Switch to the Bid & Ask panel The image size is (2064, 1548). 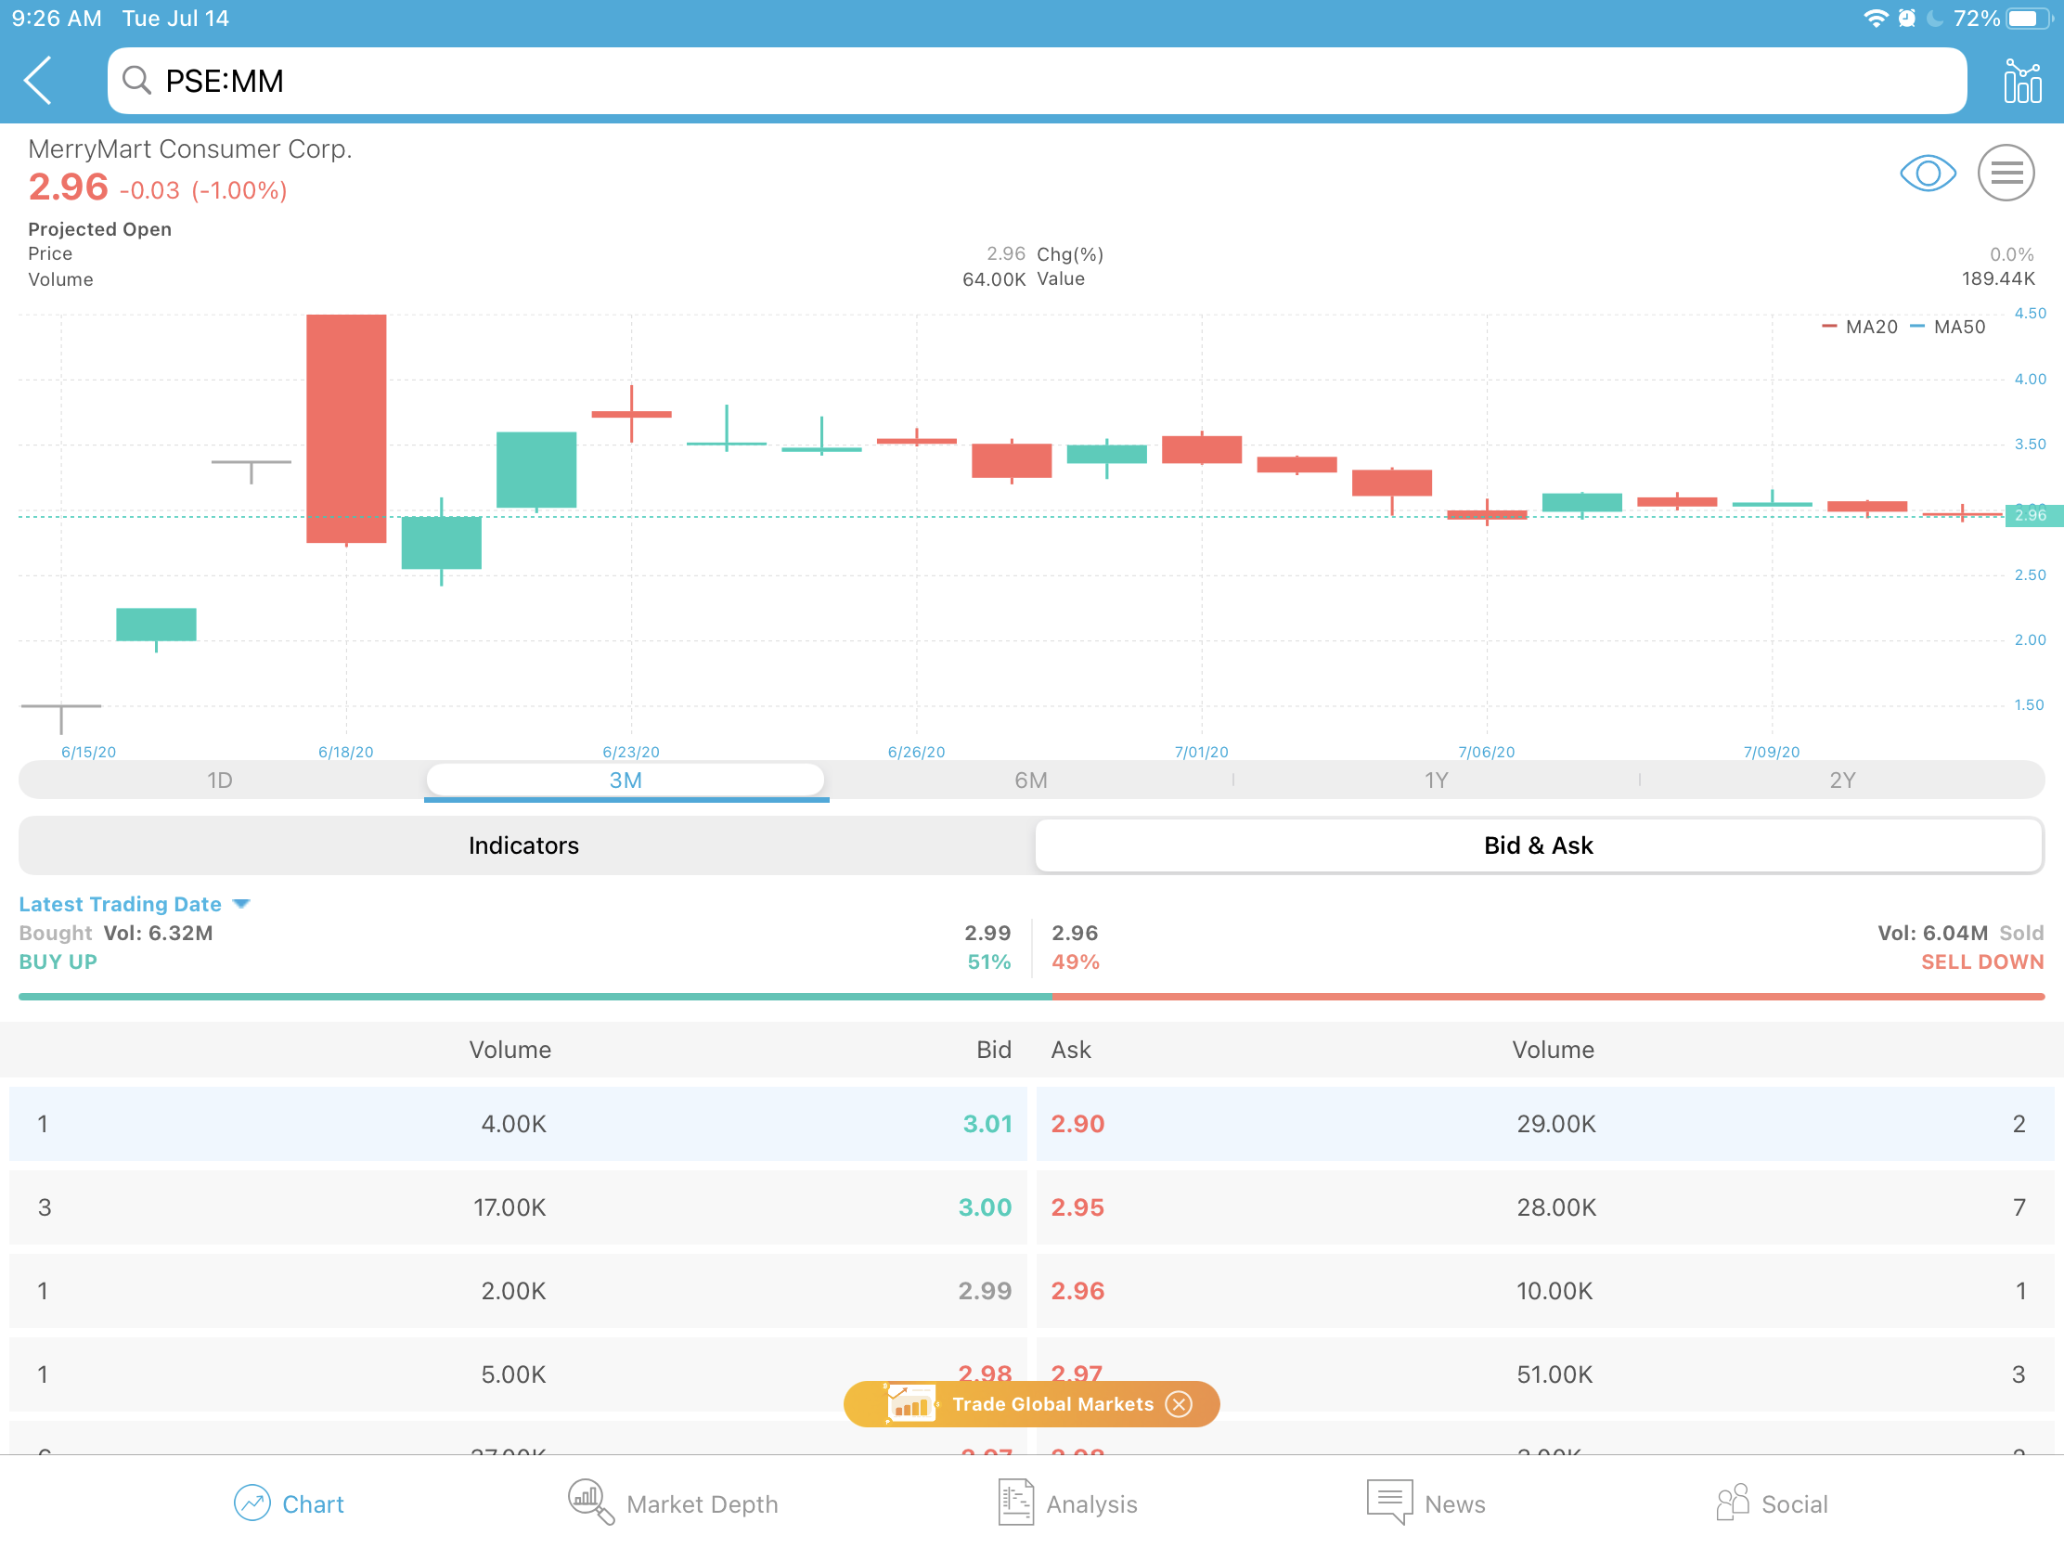[x=1539, y=846]
